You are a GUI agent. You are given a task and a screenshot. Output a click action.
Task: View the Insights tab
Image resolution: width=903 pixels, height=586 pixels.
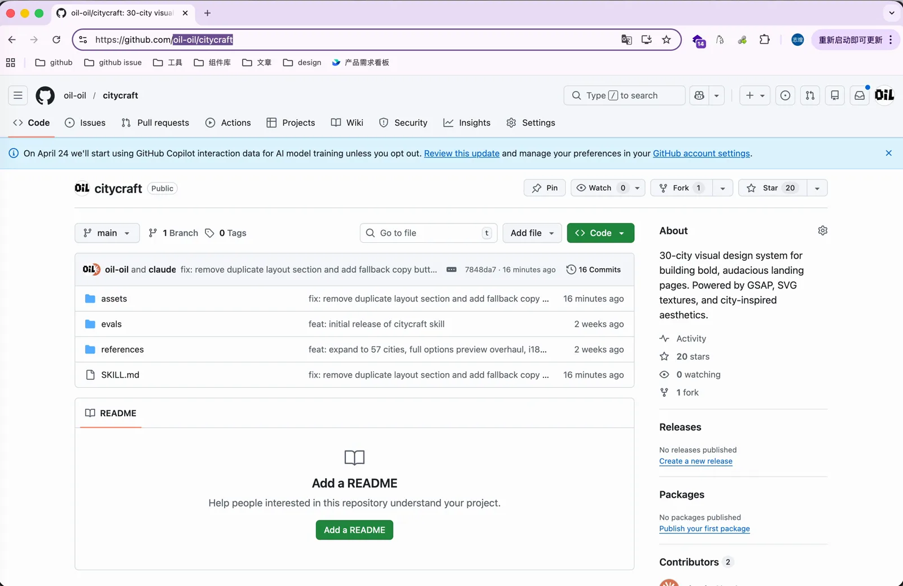467,123
